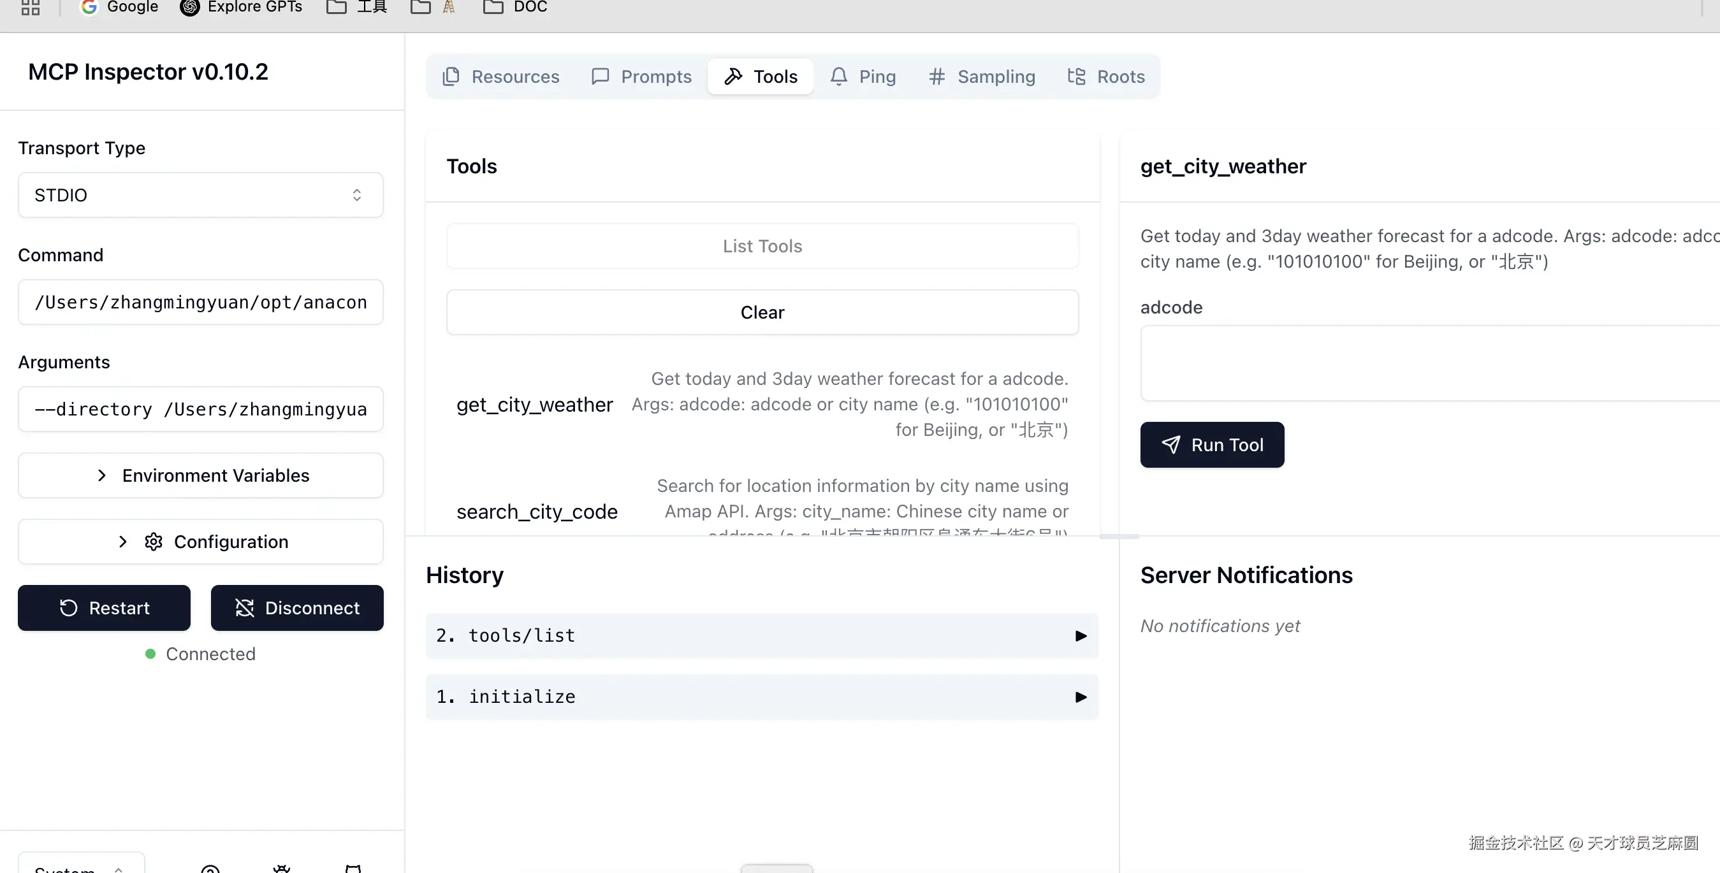1720x873 pixels.
Task: Expand the initialize history entry arrow
Action: (1081, 696)
